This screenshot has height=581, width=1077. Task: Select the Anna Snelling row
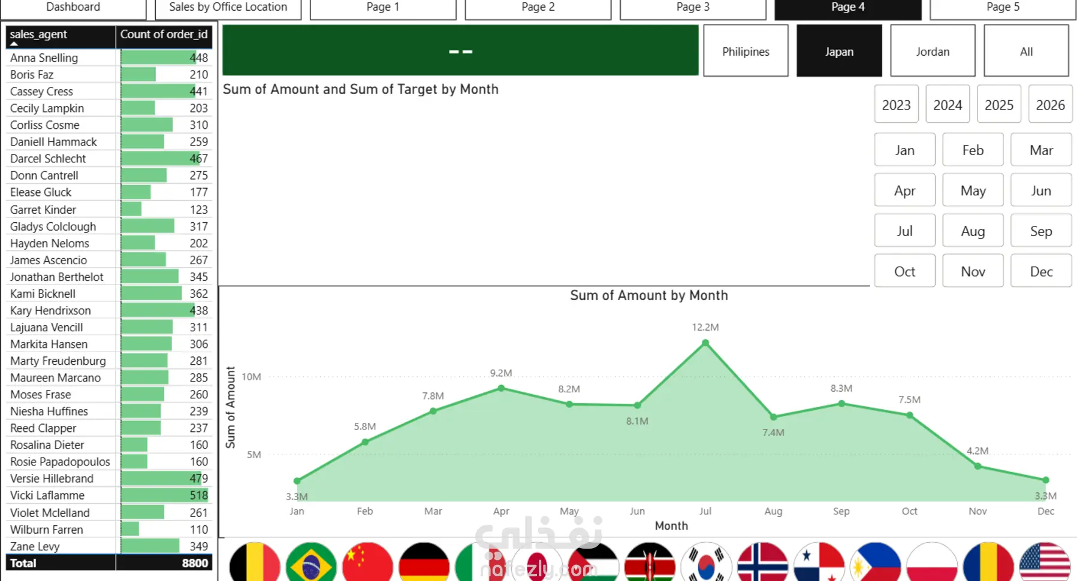click(109, 58)
